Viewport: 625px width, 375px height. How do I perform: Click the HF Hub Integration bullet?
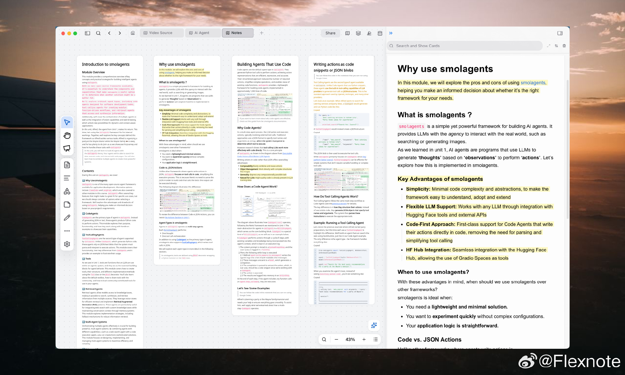476,254
